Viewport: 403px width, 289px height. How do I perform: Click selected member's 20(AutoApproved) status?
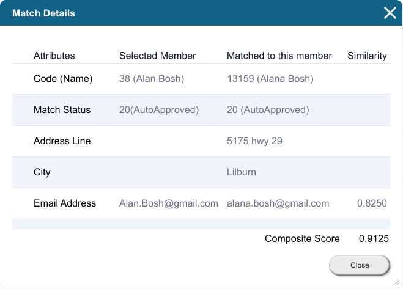159,110
